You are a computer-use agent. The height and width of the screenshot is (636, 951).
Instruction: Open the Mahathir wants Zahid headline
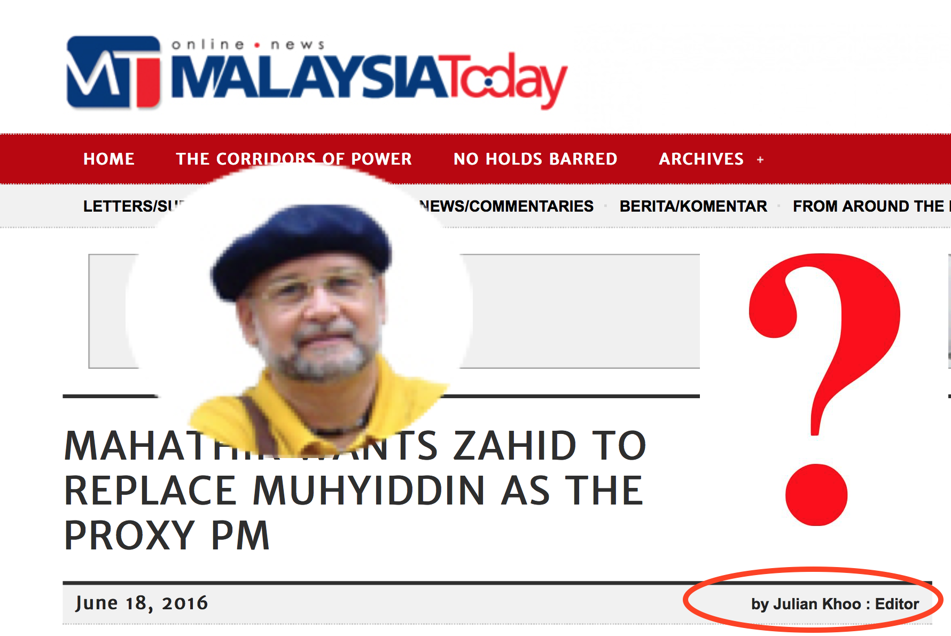[x=355, y=491]
